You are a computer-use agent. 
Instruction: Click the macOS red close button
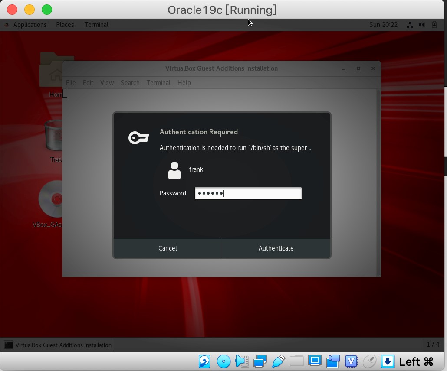(x=12, y=10)
